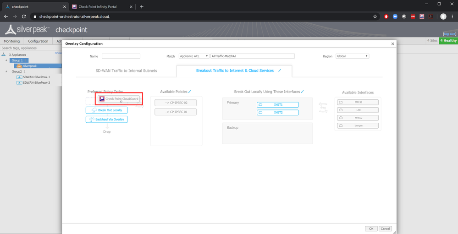Click the edit pencil beside Available Policies
The width and height of the screenshot is (458, 234).
(x=190, y=92)
